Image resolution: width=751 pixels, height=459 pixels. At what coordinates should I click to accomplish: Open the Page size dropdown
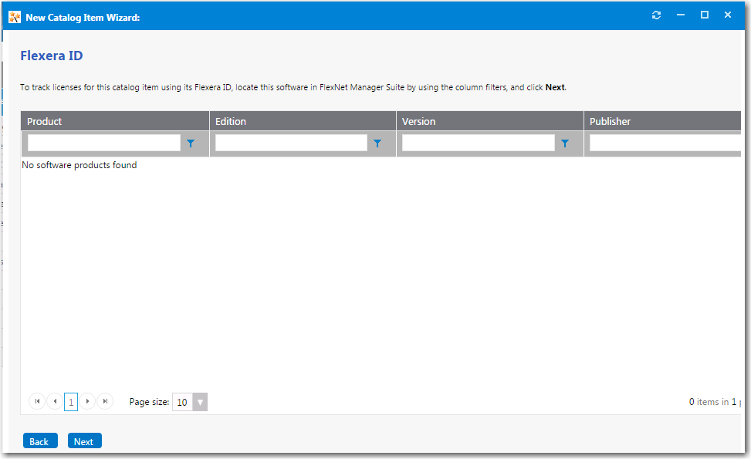(x=200, y=402)
